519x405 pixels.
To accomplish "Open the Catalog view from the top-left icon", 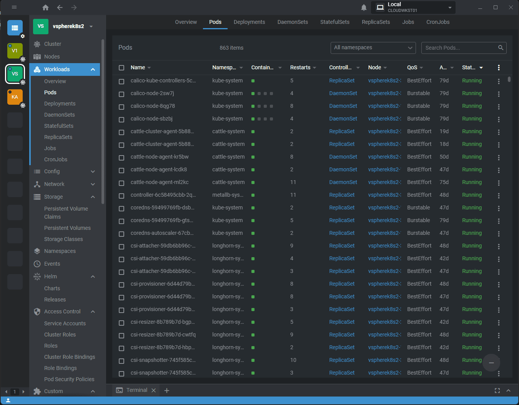I will pyautogui.click(x=15, y=27).
